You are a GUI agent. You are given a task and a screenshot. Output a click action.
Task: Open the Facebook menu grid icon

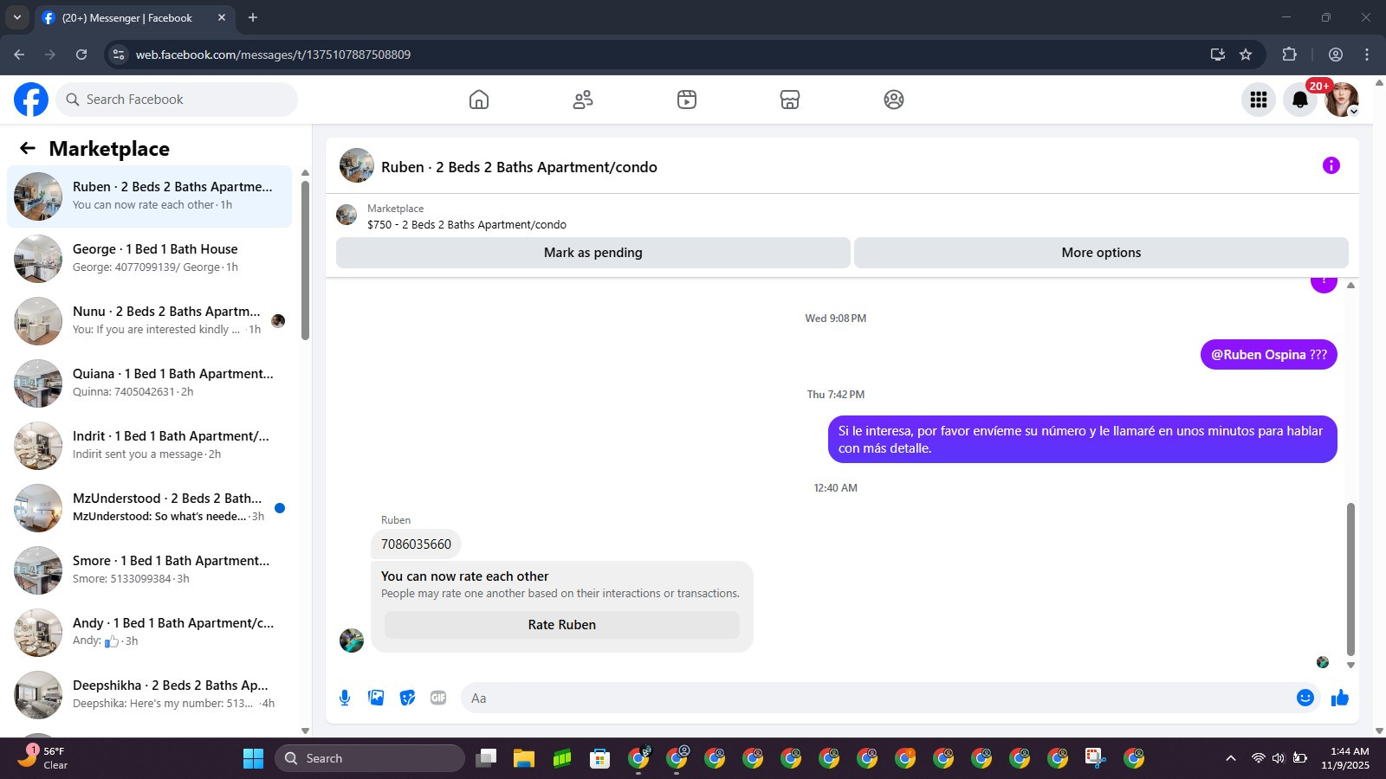[1259, 100]
